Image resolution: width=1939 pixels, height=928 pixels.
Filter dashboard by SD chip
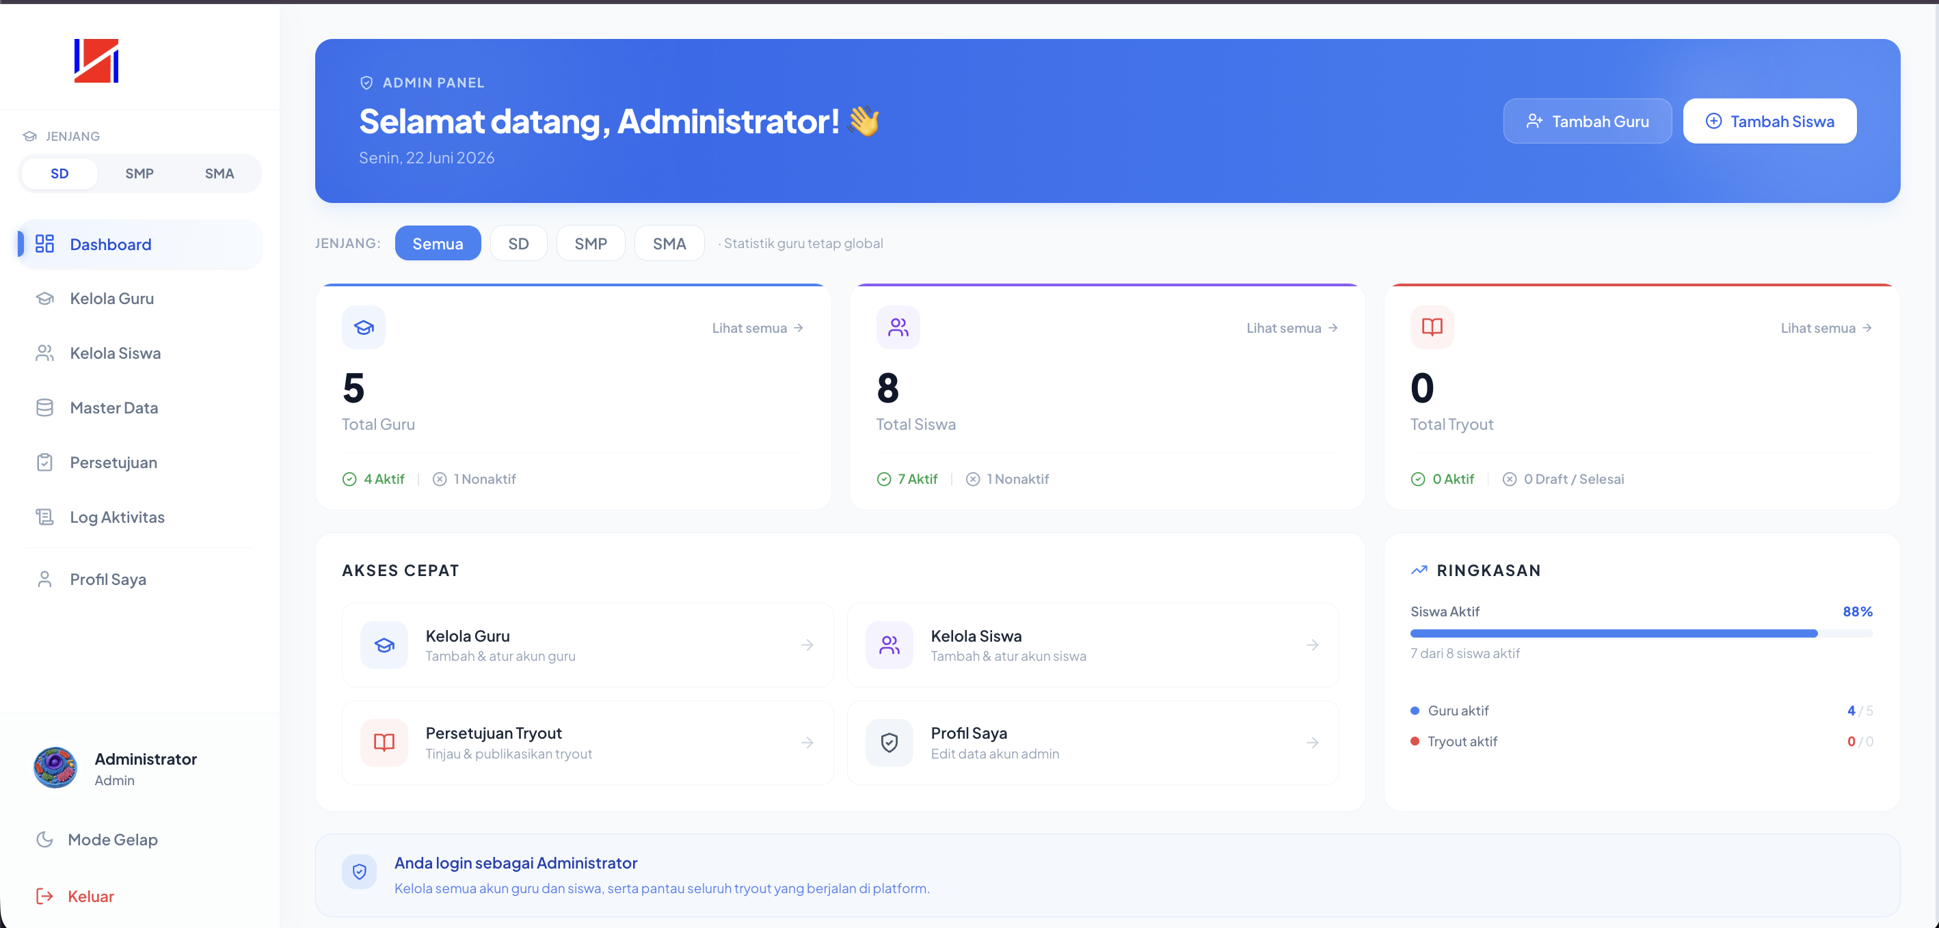click(518, 243)
